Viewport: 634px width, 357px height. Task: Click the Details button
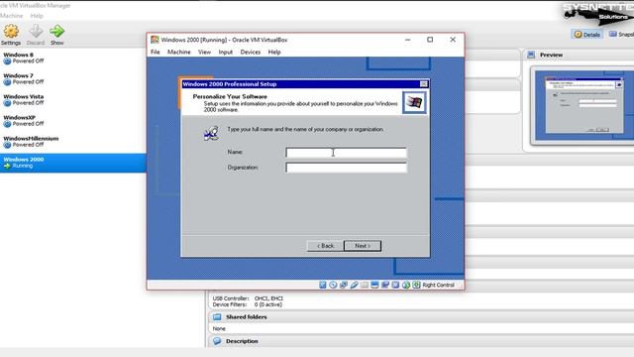coord(587,35)
